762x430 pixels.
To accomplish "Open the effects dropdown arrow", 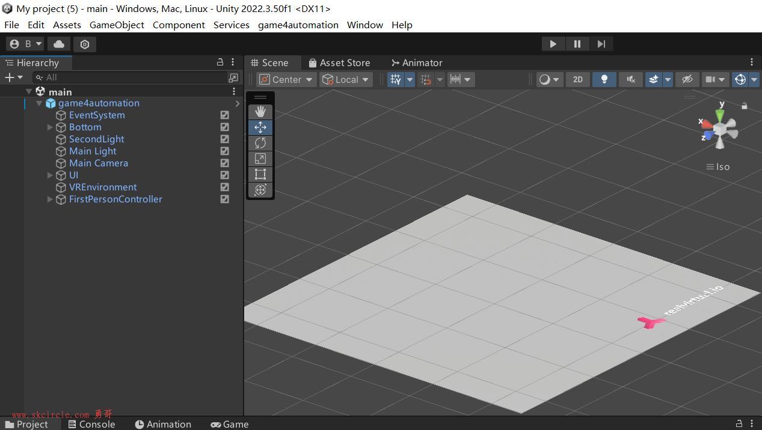I will [668, 79].
